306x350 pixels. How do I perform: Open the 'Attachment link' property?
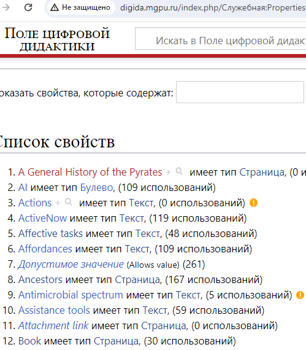click(53, 325)
